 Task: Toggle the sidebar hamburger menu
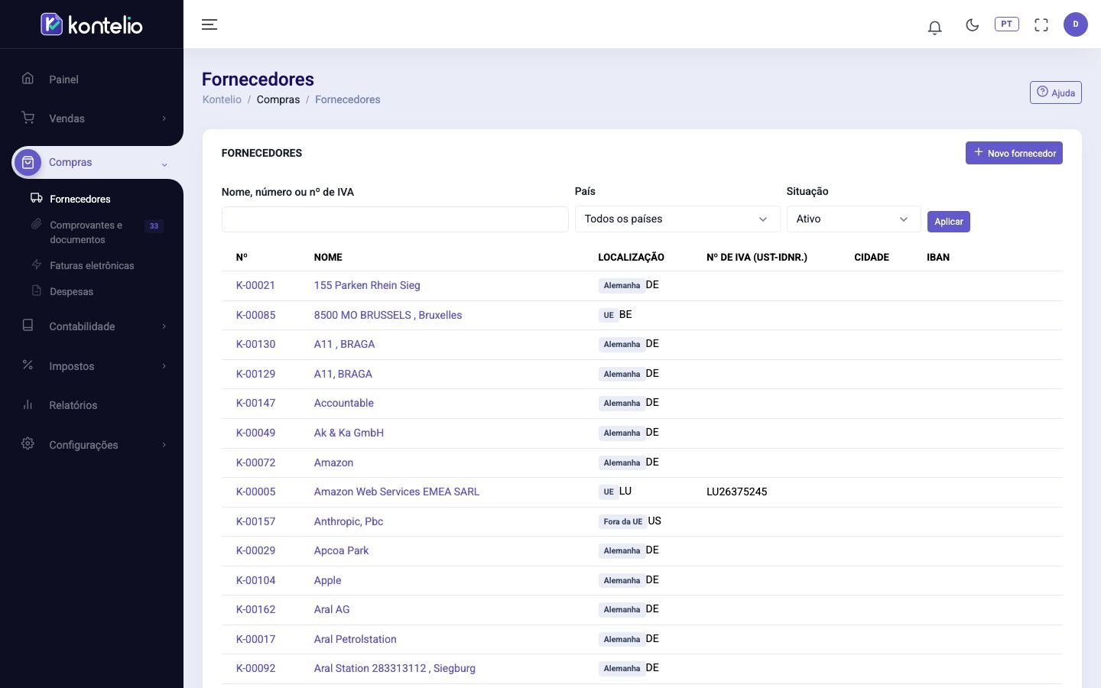coord(209,24)
